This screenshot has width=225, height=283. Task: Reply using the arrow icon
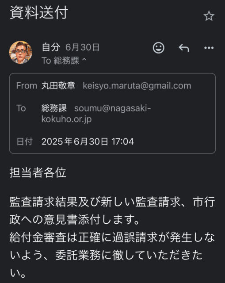click(184, 48)
